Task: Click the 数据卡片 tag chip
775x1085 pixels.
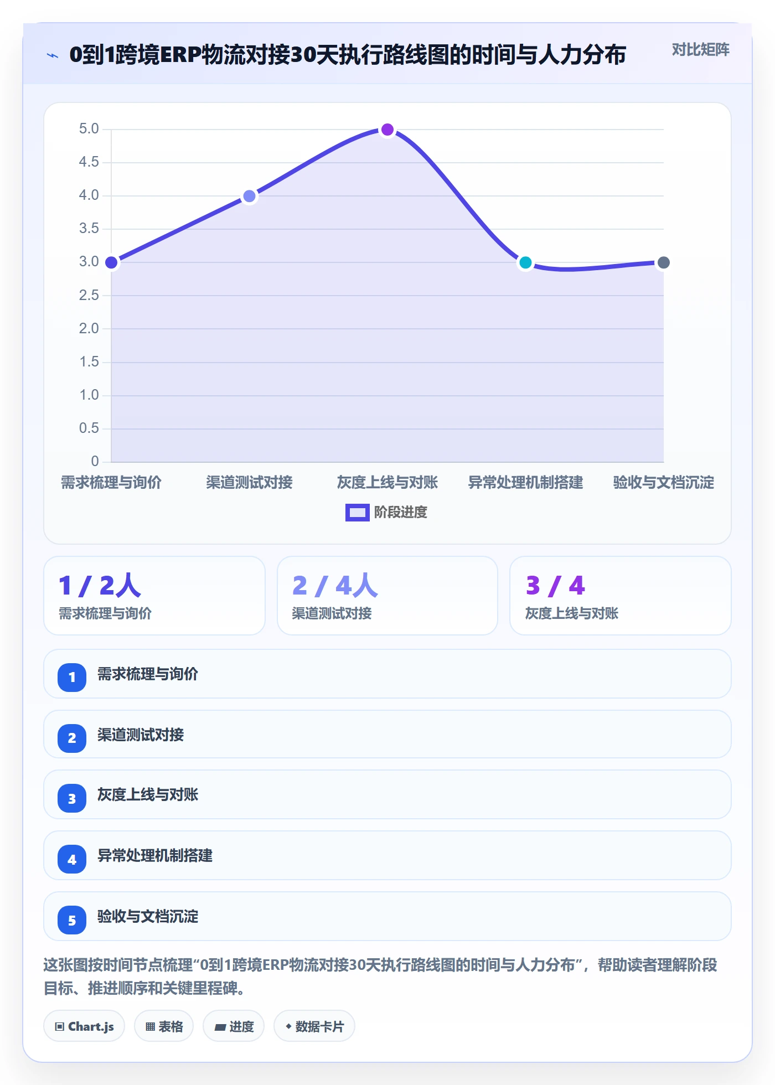Action: pos(314,1026)
